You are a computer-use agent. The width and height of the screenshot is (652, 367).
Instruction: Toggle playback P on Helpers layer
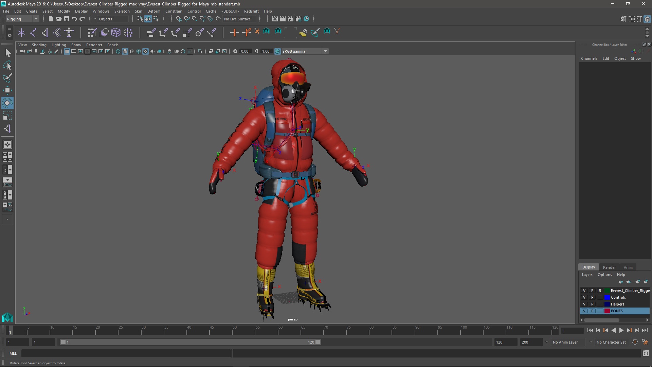click(x=592, y=304)
